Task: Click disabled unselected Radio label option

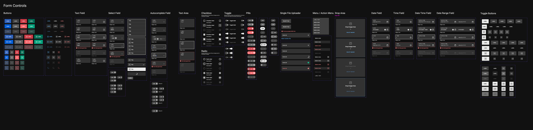Action: pyautogui.click(x=204, y=68)
